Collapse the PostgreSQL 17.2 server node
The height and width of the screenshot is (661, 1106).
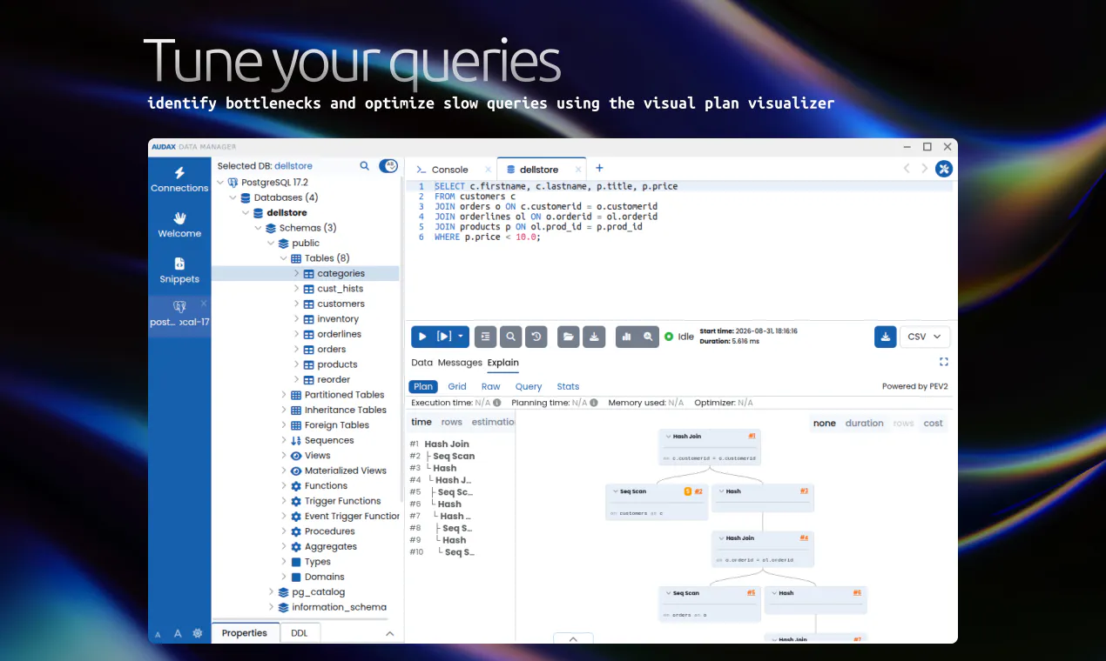click(219, 183)
